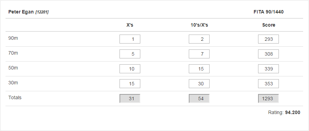Select the 50m Score field showing 339
309x131 pixels.
click(268, 69)
